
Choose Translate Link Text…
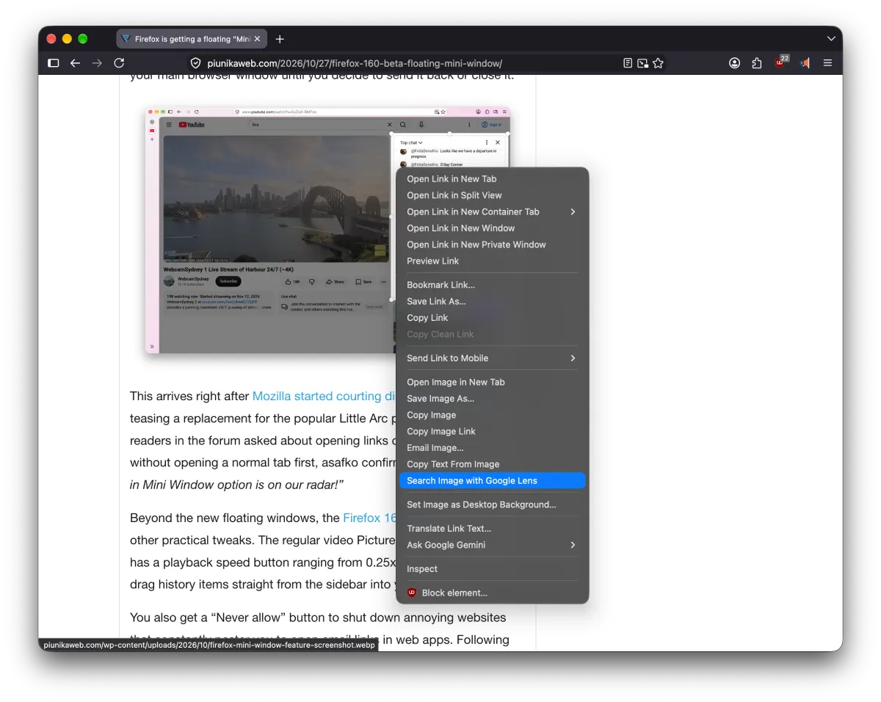[x=492, y=529]
